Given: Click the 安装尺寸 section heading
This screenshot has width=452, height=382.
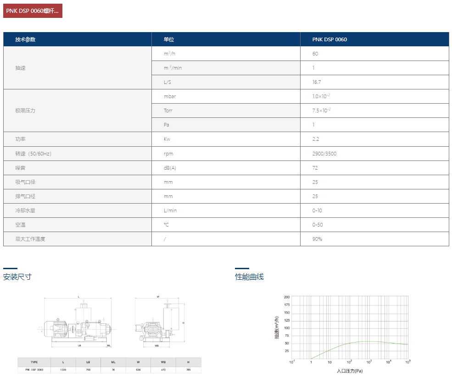Looking at the screenshot, I should pyautogui.click(x=17, y=277).
